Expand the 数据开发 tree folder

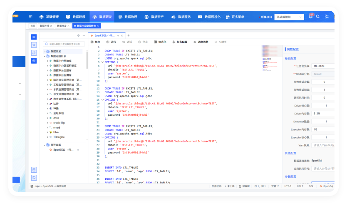click(45, 51)
